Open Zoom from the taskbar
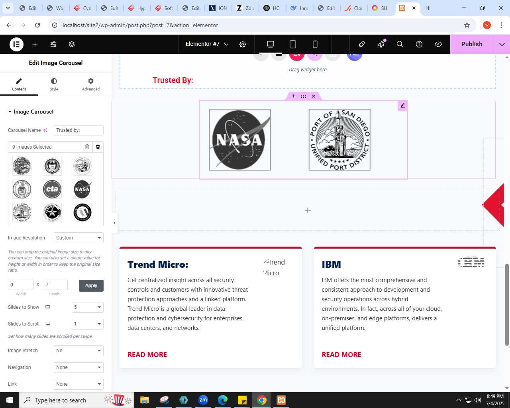The image size is (510, 408). pos(203,400)
